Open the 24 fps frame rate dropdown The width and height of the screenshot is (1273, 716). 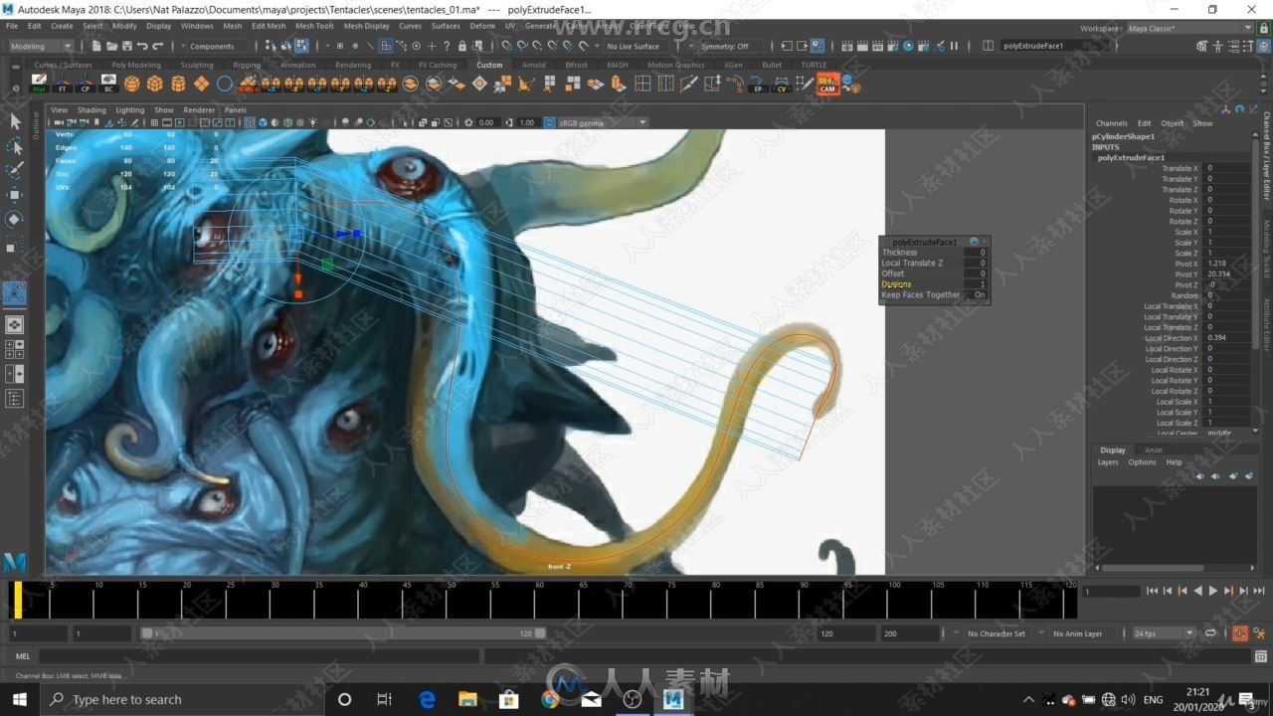(1164, 633)
